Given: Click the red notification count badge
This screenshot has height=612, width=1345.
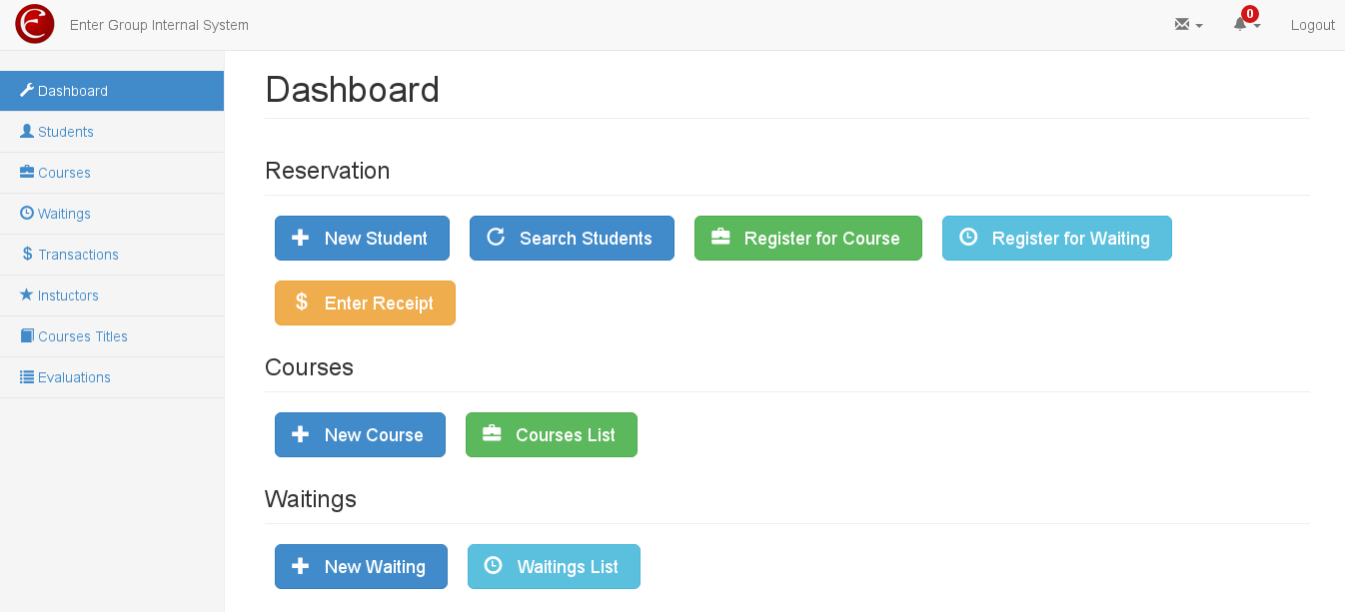Looking at the screenshot, I should click(x=1249, y=14).
